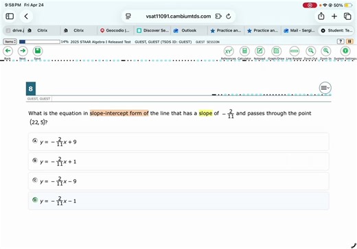This screenshot has height=249, width=357.
Task: Switch to the drive.j tab
Action: pyautogui.click(x=14, y=30)
